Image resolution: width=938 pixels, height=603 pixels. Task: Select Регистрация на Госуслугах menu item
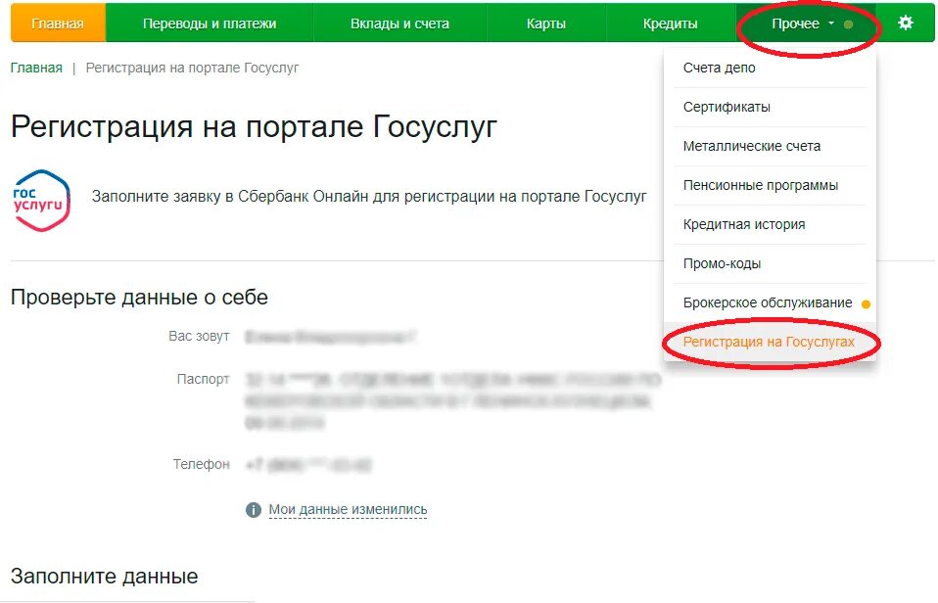point(770,342)
